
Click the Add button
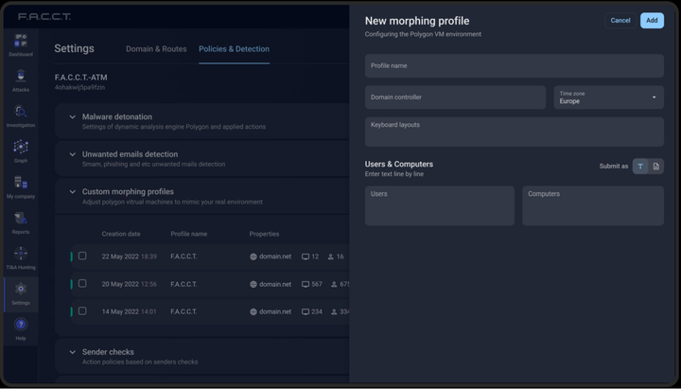click(x=652, y=20)
